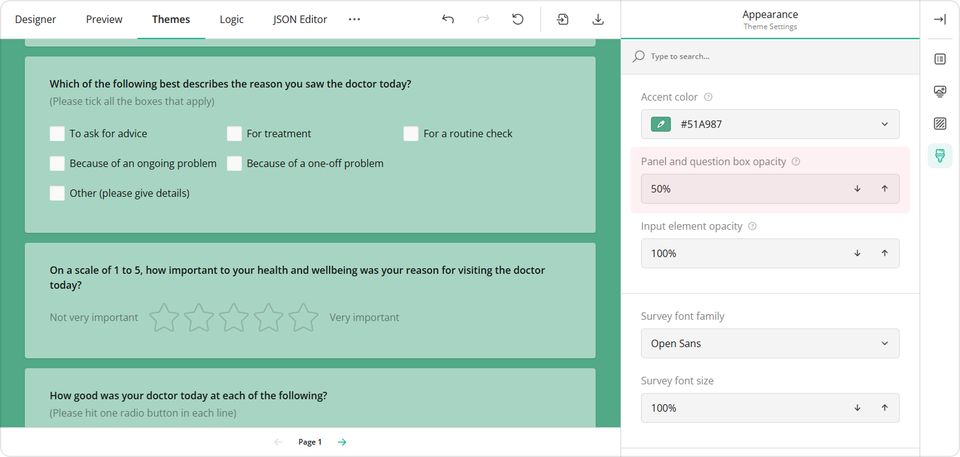The image size is (960, 457).
Task: Collapse the Appearance settings panel
Action: click(939, 19)
